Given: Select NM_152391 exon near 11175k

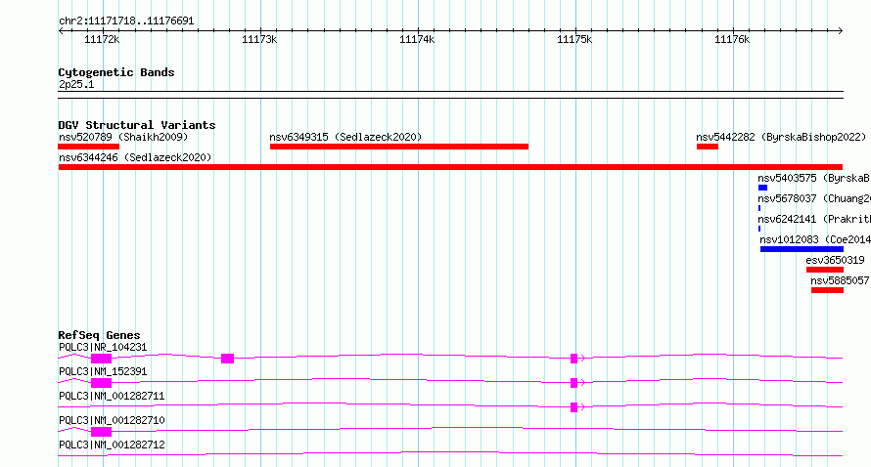Looking at the screenshot, I should pos(573,383).
